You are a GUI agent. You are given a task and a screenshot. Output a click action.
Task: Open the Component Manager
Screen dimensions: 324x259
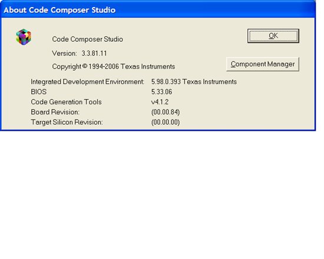pyautogui.click(x=263, y=64)
